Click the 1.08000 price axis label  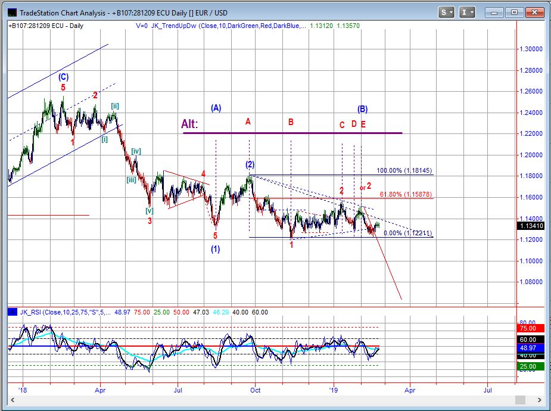[x=531, y=282]
